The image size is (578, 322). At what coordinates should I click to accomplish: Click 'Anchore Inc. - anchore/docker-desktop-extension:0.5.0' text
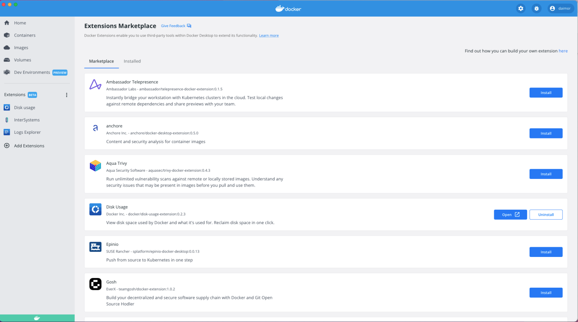click(152, 133)
